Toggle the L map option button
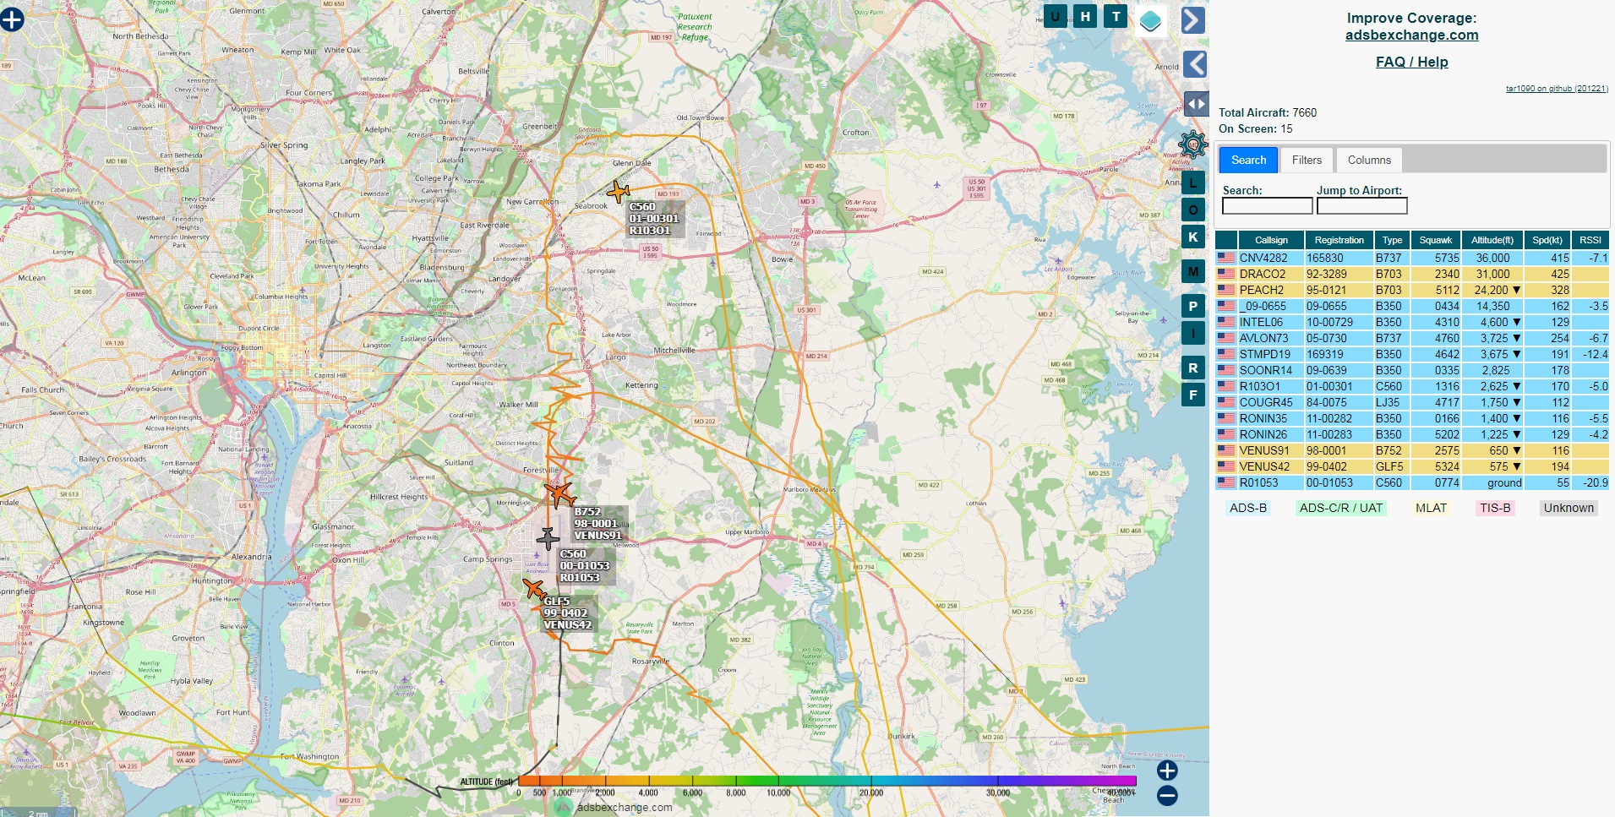This screenshot has width=1615, height=817. coord(1192,182)
